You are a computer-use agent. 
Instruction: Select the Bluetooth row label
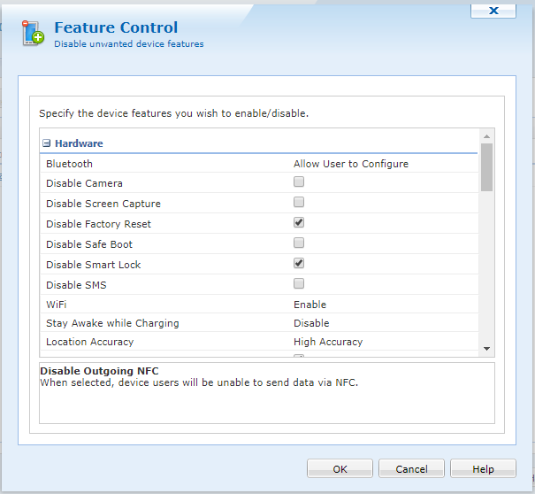pyautogui.click(x=69, y=164)
